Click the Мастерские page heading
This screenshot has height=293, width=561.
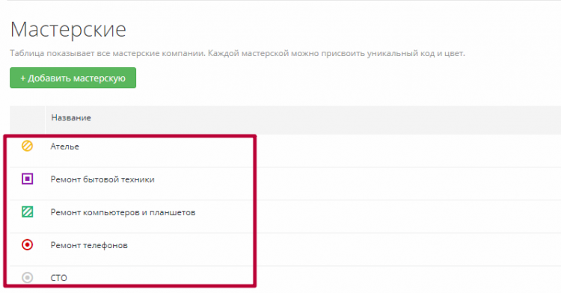tap(68, 29)
